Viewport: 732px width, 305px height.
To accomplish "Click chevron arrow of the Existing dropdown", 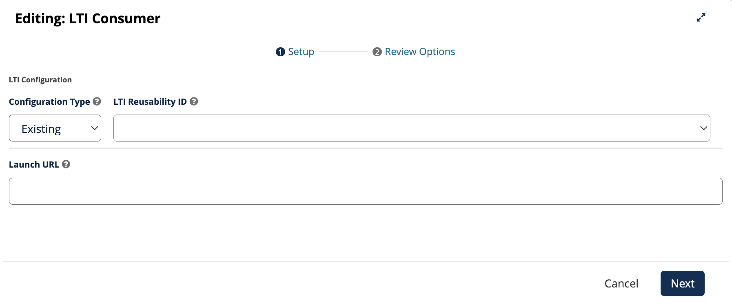I will tap(94, 128).
